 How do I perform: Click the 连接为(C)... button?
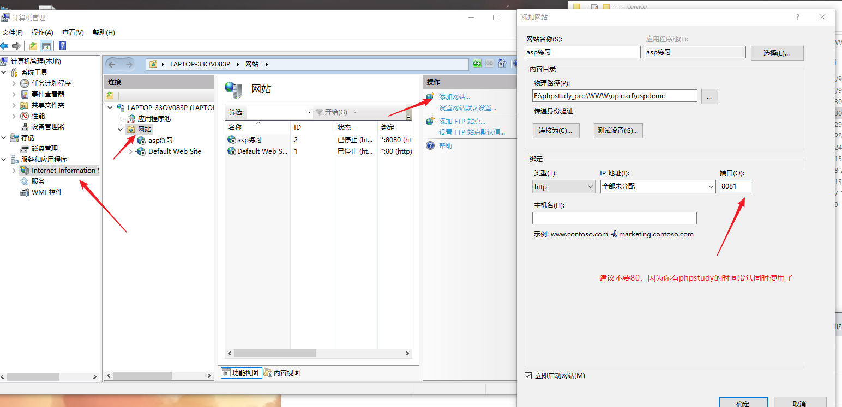pyautogui.click(x=556, y=131)
